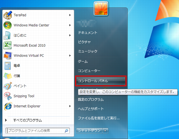Open the 付箋 sticky notes icon
The height and width of the screenshot is (139, 179).
(8, 76)
